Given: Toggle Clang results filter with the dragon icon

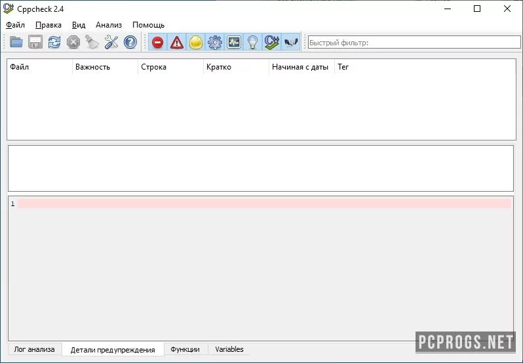Looking at the screenshot, I should click(x=291, y=43).
